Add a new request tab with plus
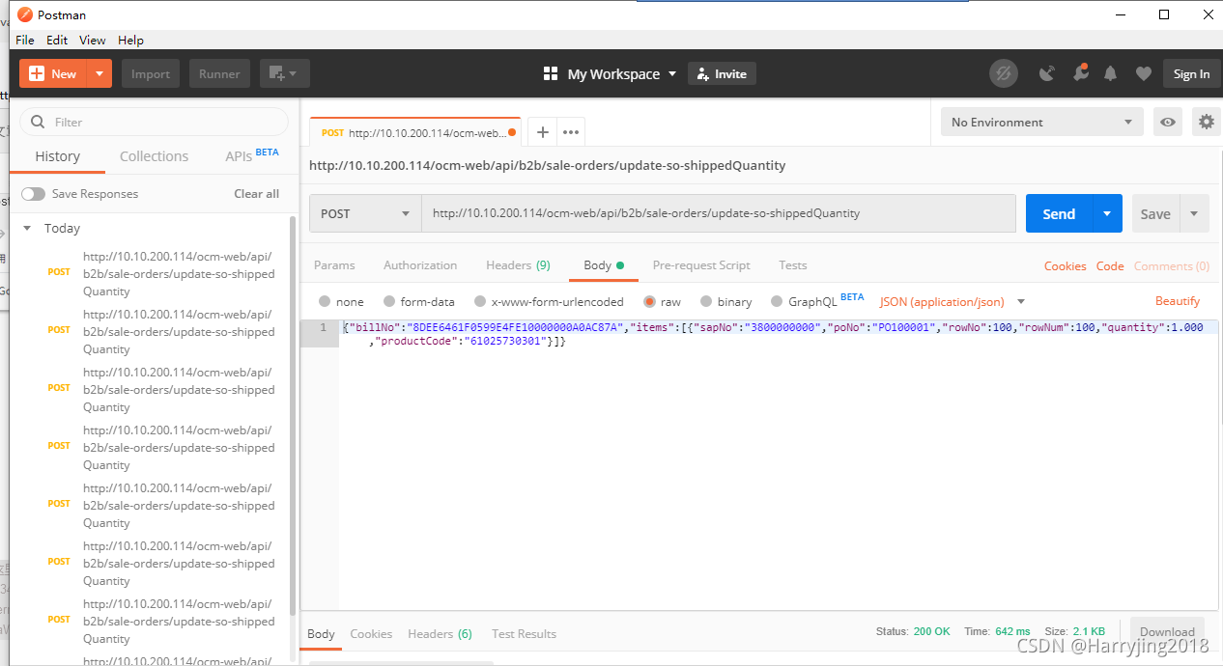The height and width of the screenshot is (666, 1223). (543, 132)
